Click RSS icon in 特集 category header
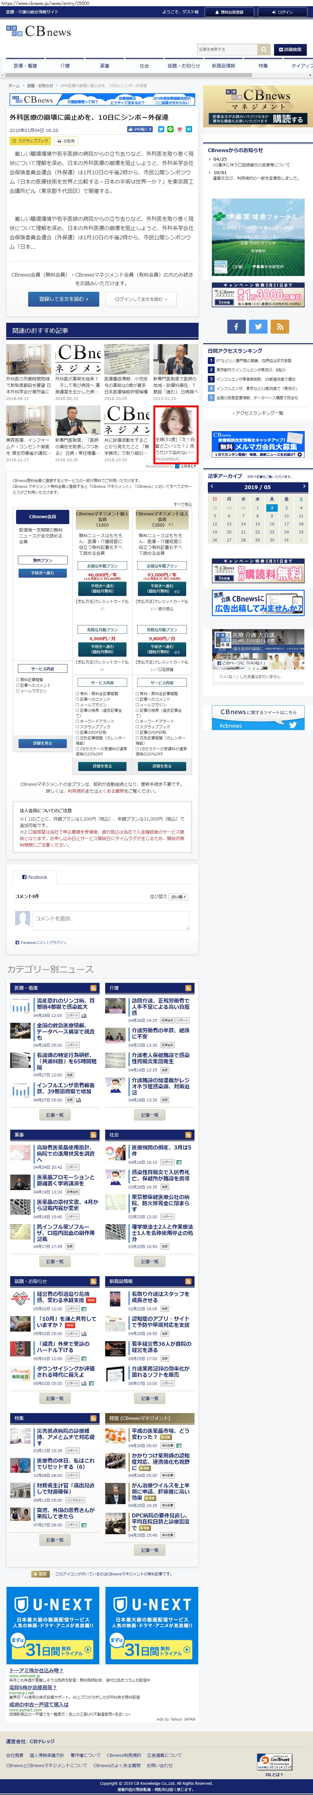 point(93,1418)
